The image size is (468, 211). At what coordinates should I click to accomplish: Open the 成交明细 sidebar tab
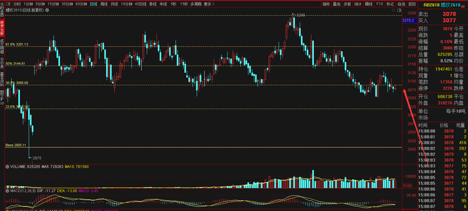click(x=2, y=46)
